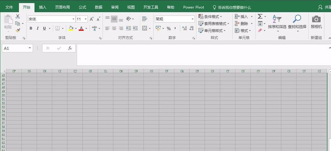Open the 公式 ribbon tab

(x=83, y=7)
